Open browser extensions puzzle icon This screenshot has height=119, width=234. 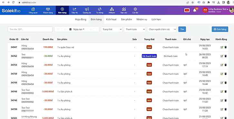209,2
